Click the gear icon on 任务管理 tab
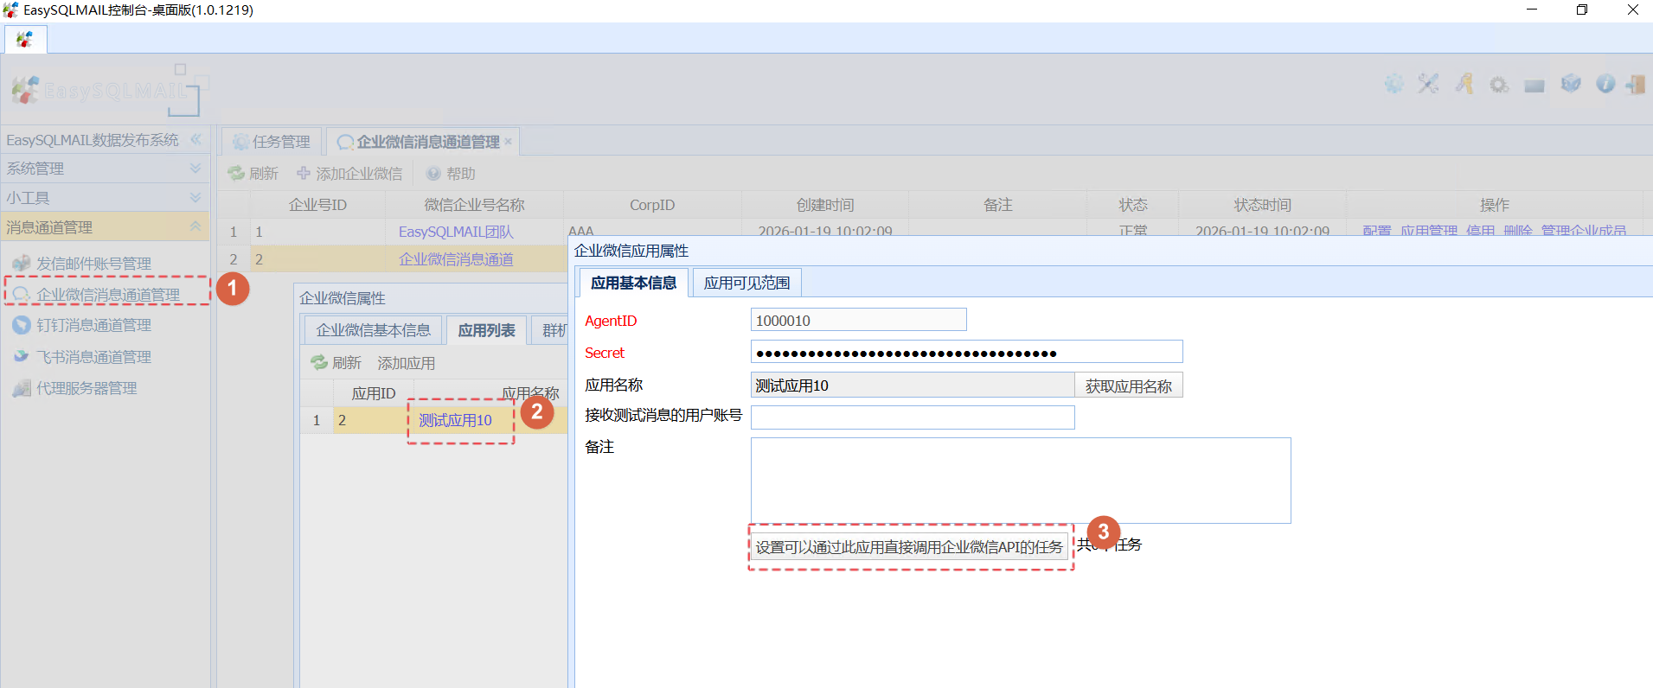 click(240, 142)
